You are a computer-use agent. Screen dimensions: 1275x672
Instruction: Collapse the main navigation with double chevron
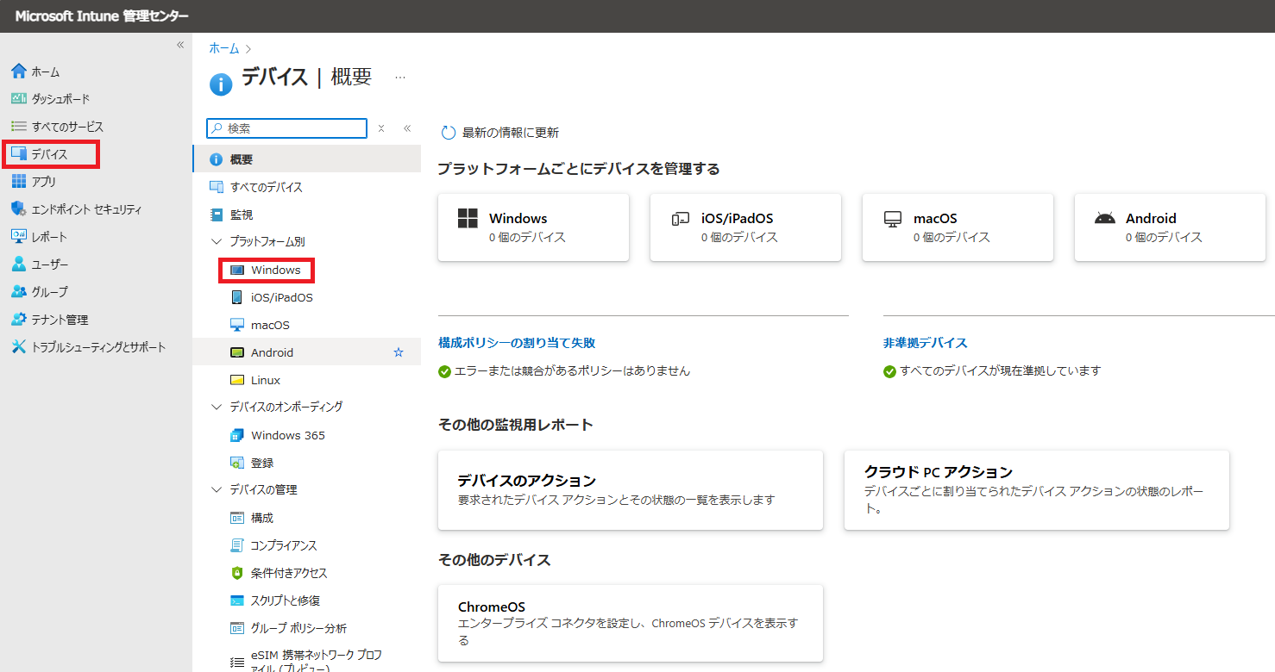pos(180,45)
